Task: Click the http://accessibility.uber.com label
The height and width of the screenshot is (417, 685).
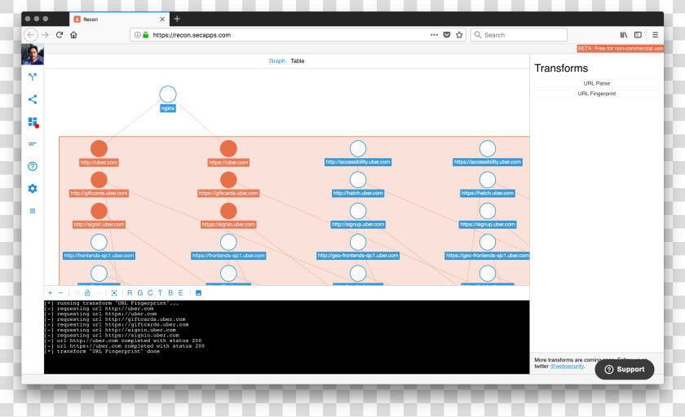Action: tap(358, 162)
